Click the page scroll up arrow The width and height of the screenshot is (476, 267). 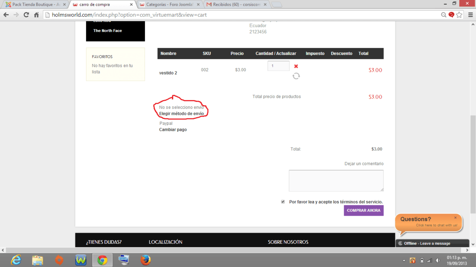coord(473,25)
